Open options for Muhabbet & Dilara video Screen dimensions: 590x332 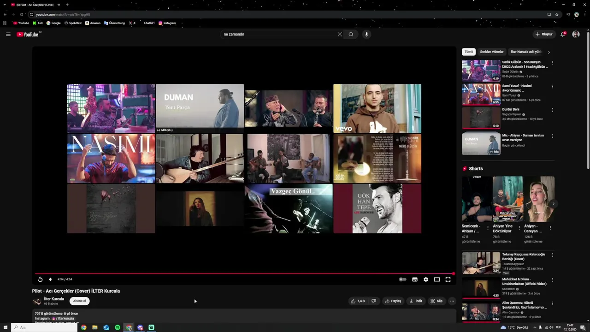click(x=553, y=279)
